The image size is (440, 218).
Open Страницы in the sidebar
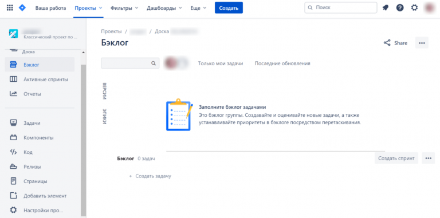pos(40,181)
